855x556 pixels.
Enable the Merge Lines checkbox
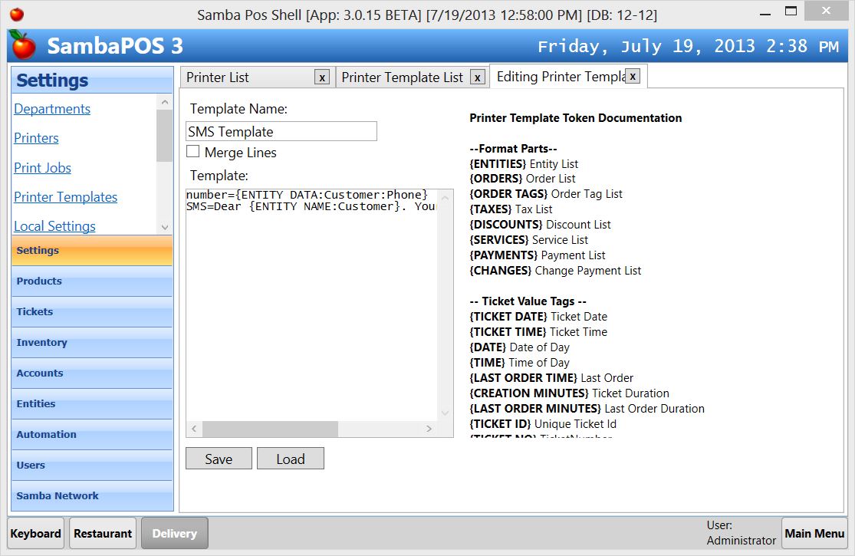pyautogui.click(x=192, y=152)
